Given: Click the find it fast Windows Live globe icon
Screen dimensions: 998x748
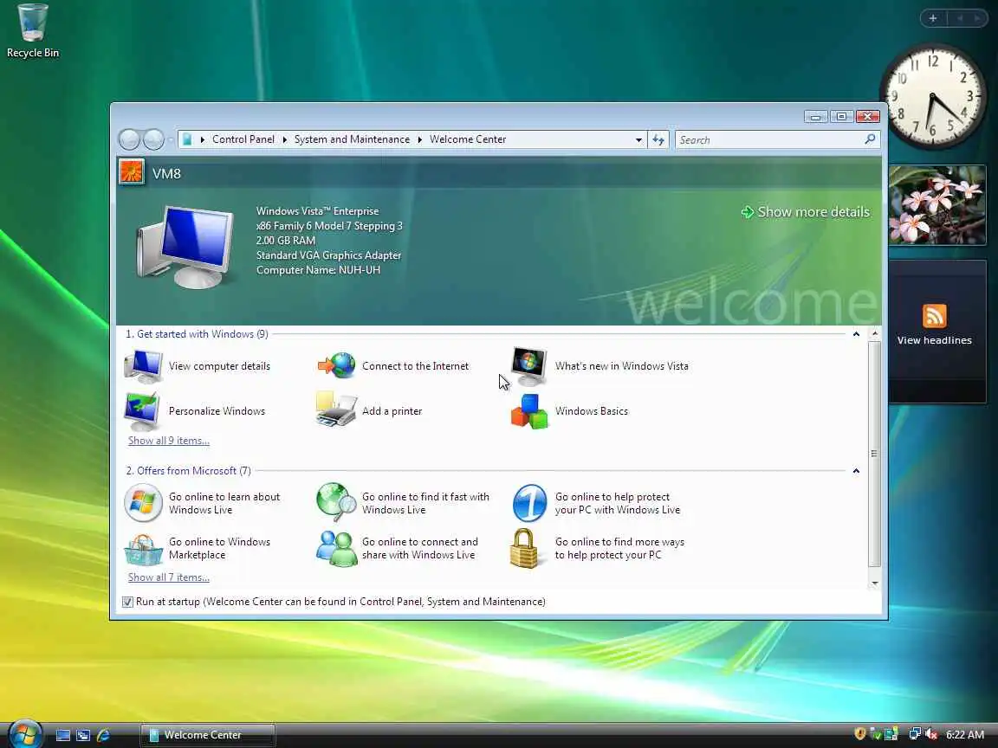Looking at the screenshot, I should click(336, 502).
